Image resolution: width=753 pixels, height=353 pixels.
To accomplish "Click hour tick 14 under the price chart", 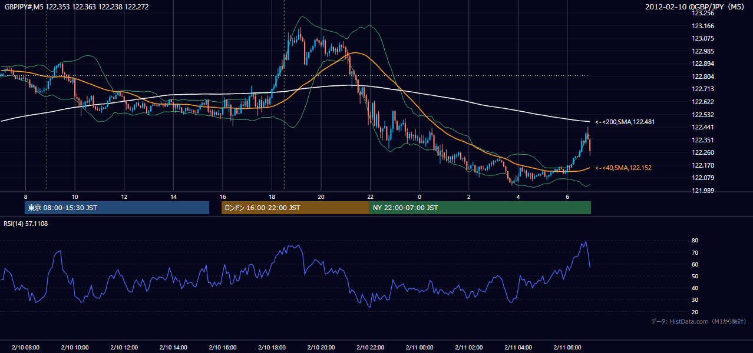I will click(x=173, y=197).
